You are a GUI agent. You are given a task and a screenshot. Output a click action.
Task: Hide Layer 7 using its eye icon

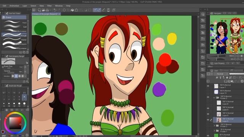pos(208,86)
